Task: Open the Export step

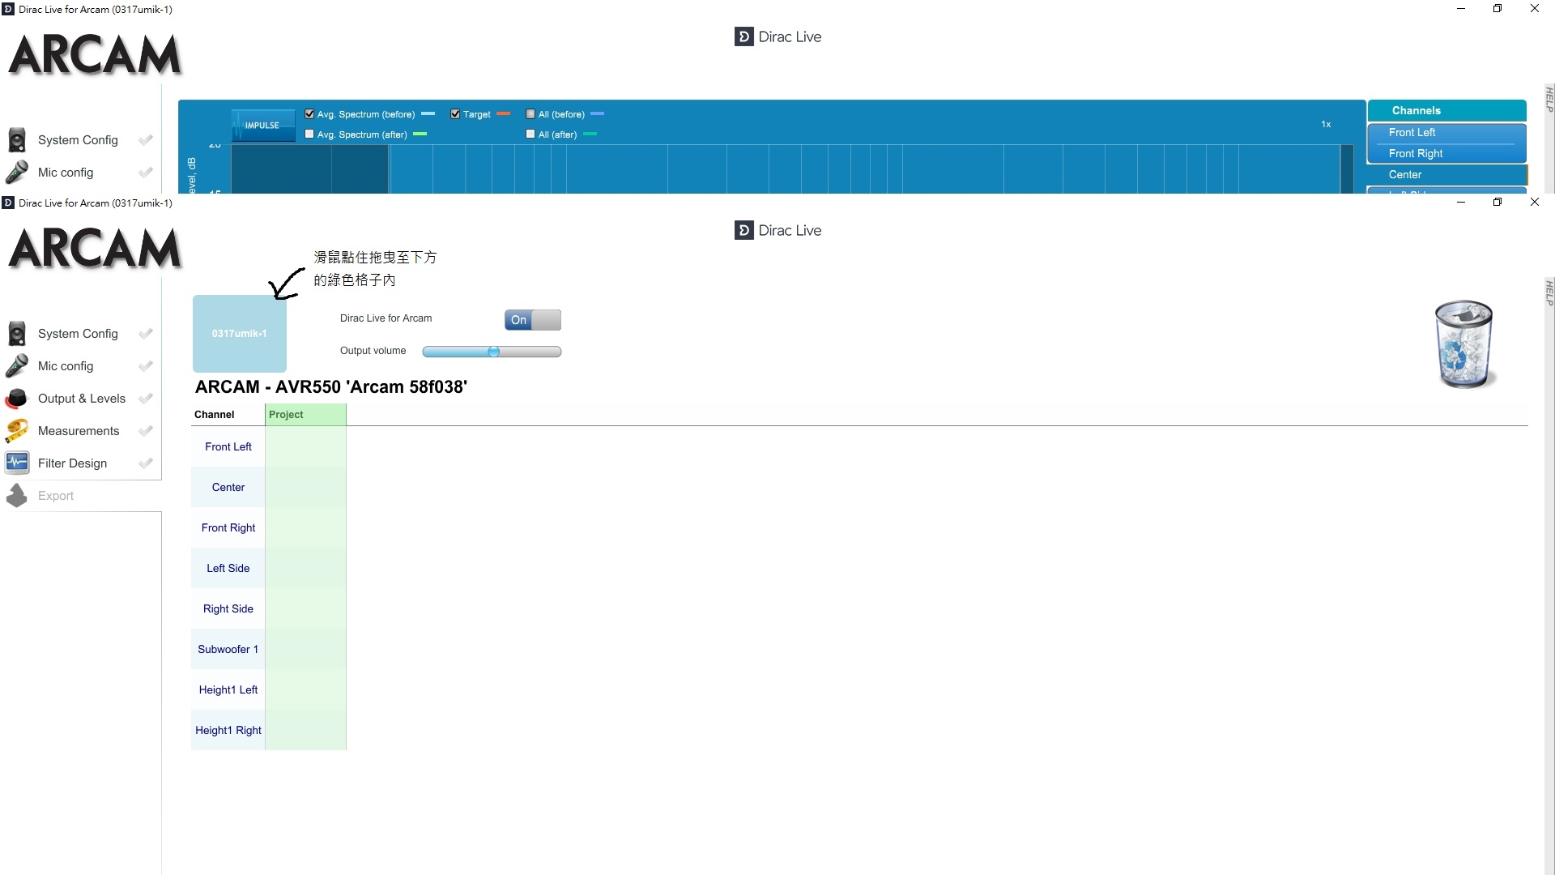Action: (x=81, y=496)
